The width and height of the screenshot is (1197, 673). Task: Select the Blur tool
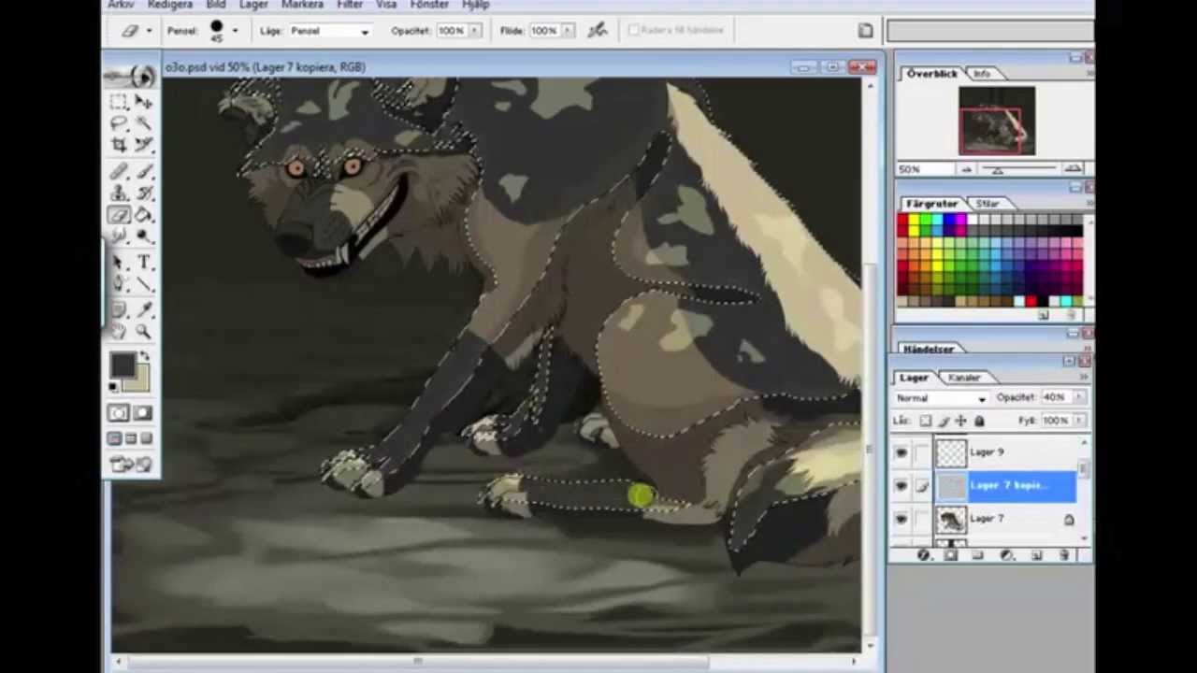[119, 237]
